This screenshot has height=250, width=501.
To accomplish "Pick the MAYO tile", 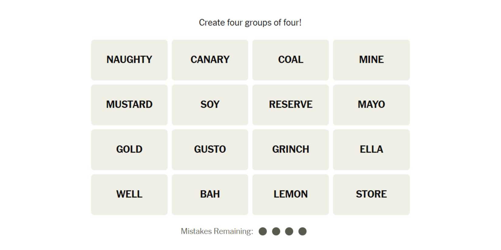I will (x=371, y=105).
